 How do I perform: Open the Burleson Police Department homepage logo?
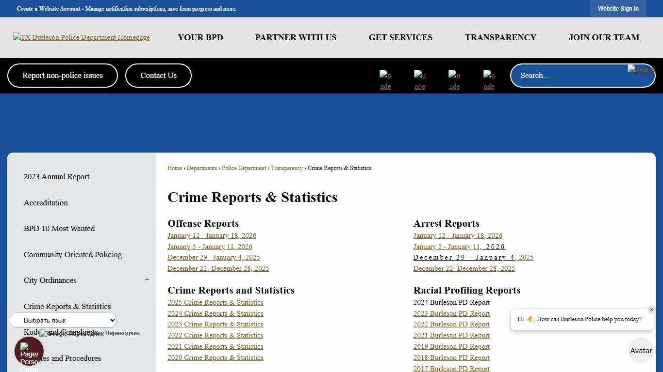click(81, 37)
